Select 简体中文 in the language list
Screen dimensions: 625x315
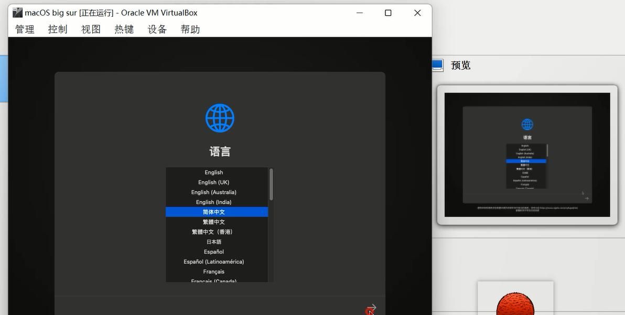click(214, 212)
